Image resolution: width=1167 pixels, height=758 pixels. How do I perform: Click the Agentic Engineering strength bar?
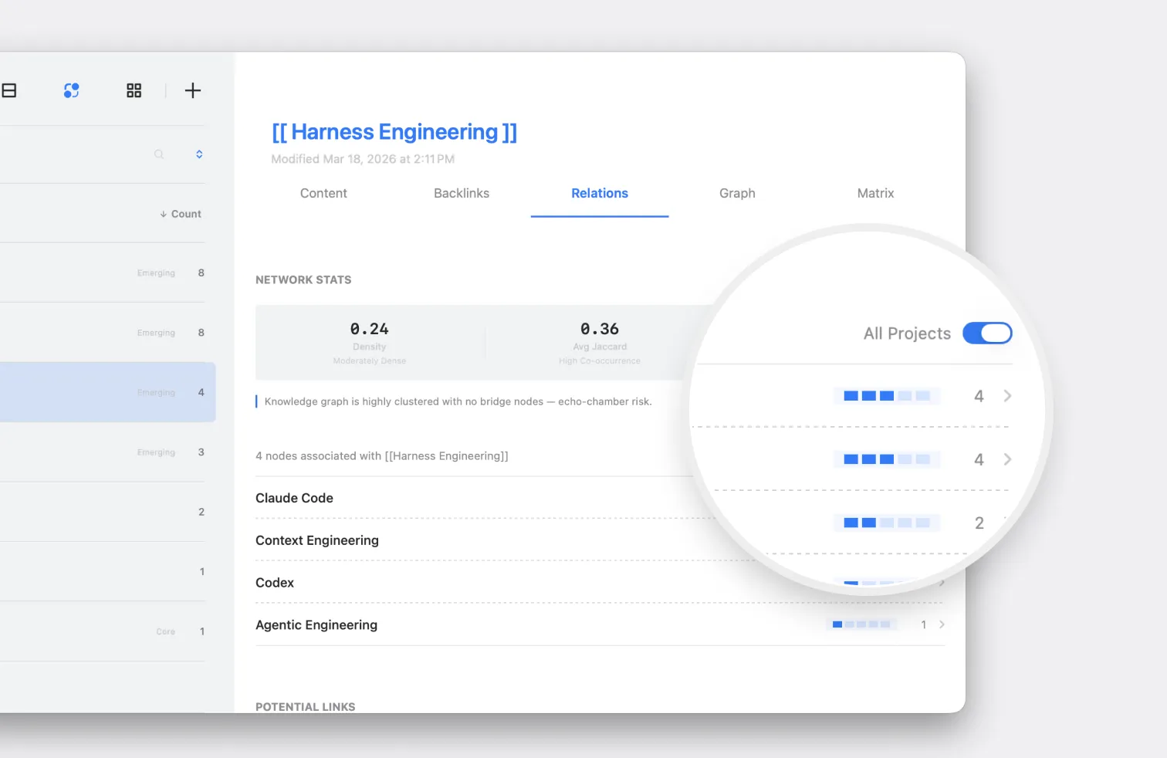[861, 624]
